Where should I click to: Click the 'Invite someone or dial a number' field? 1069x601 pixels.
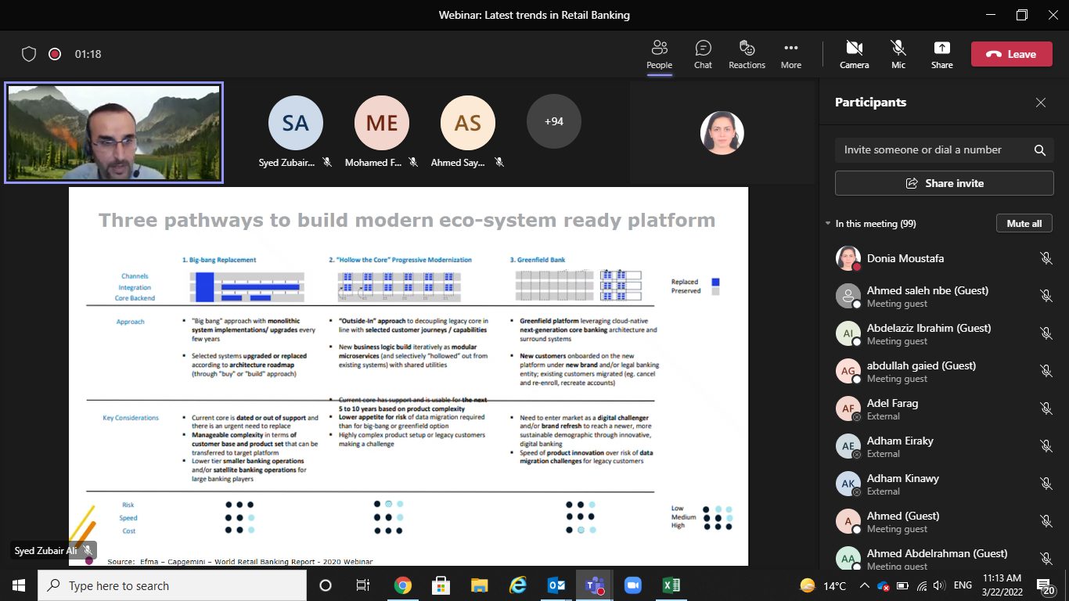pos(931,150)
